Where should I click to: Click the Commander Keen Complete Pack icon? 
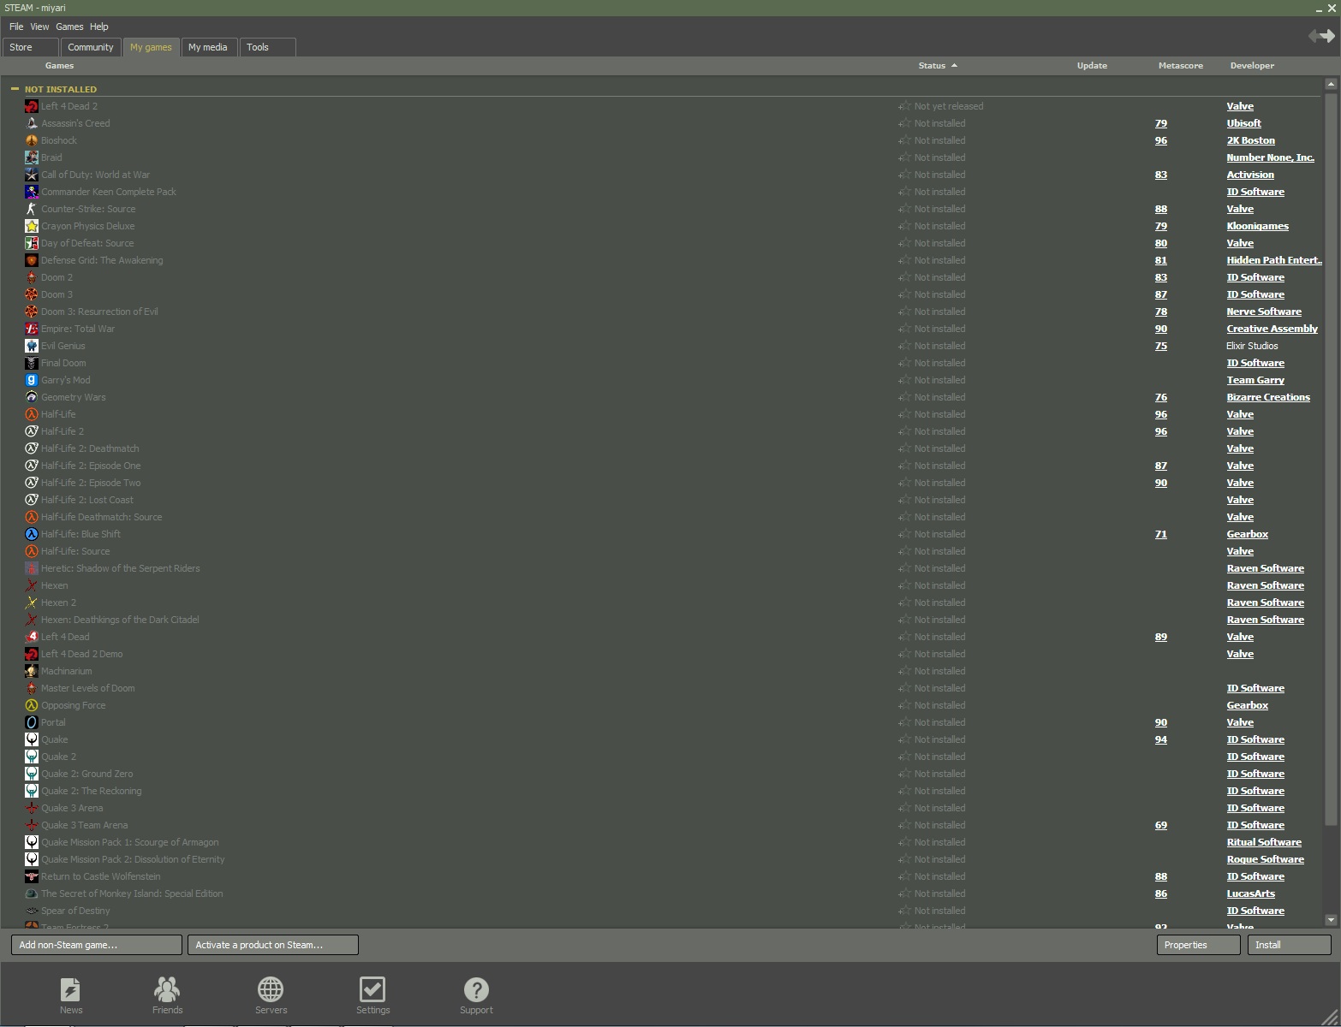[x=32, y=192]
